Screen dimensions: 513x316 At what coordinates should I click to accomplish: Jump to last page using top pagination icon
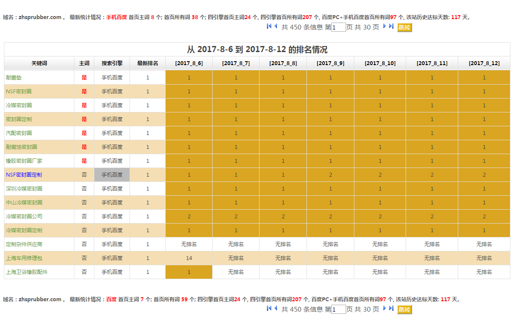(x=391, y=26)
